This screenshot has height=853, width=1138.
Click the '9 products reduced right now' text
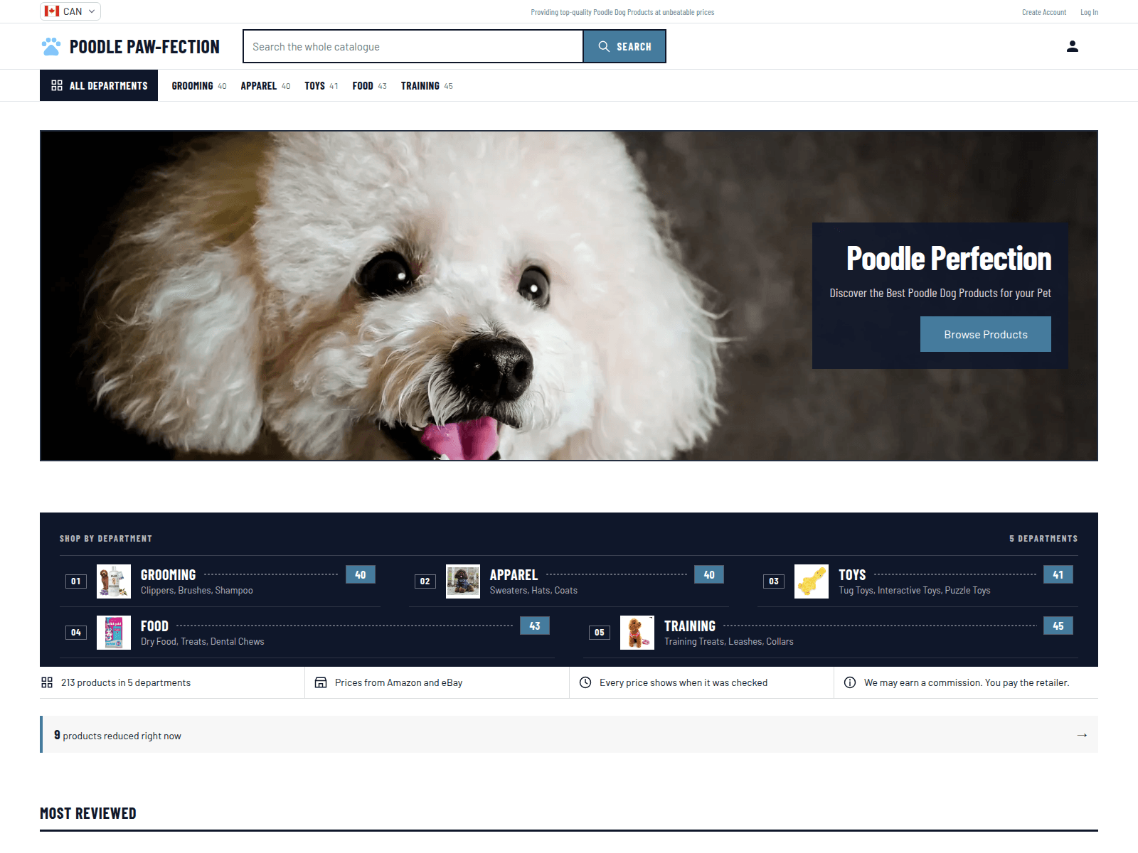click(117, 735)
